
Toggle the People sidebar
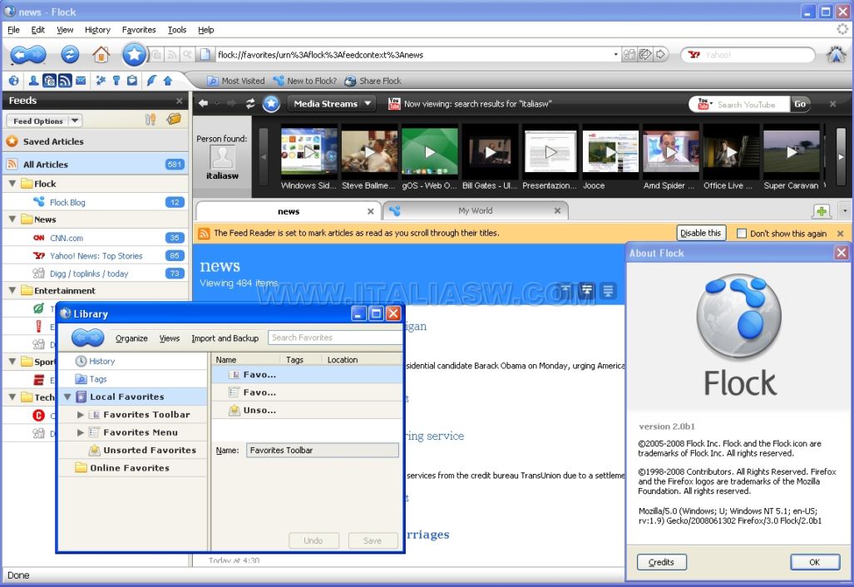pos(34,81)
